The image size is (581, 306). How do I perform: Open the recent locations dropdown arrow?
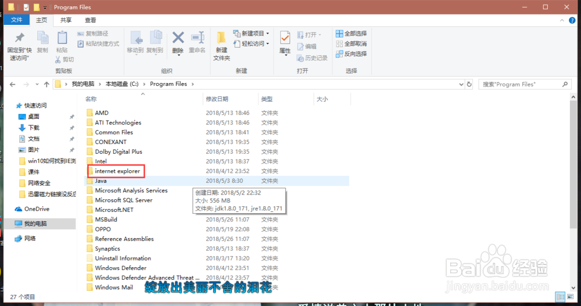coord(37,84)
